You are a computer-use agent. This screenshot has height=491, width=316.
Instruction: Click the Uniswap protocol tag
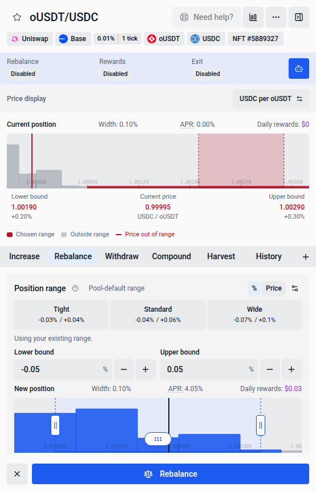(30, 39)
